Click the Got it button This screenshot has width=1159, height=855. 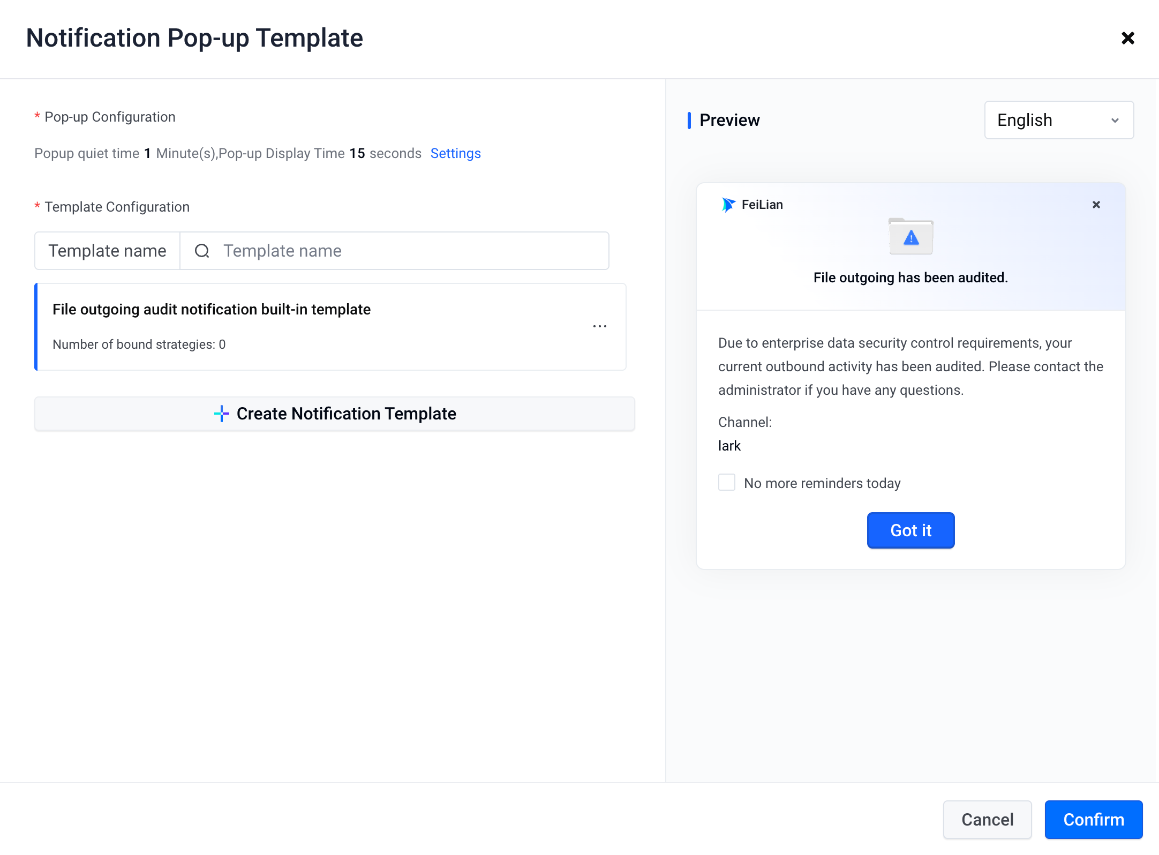[910, 530]
